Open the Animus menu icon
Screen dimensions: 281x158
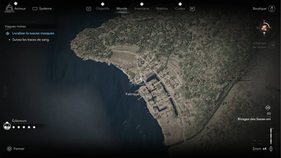click(9, 9)
